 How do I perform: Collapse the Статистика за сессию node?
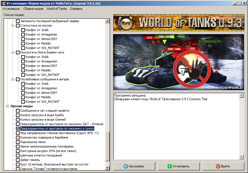13,25
